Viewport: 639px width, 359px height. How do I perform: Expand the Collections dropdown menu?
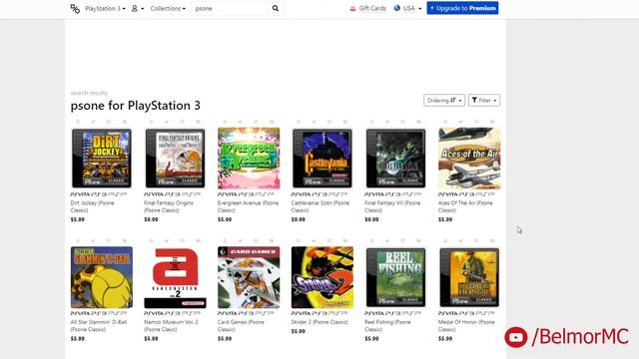(168, 9)
